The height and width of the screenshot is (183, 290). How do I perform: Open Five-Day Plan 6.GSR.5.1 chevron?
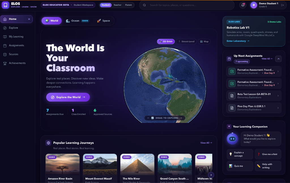pyautogui.click(x=278, y=108)
